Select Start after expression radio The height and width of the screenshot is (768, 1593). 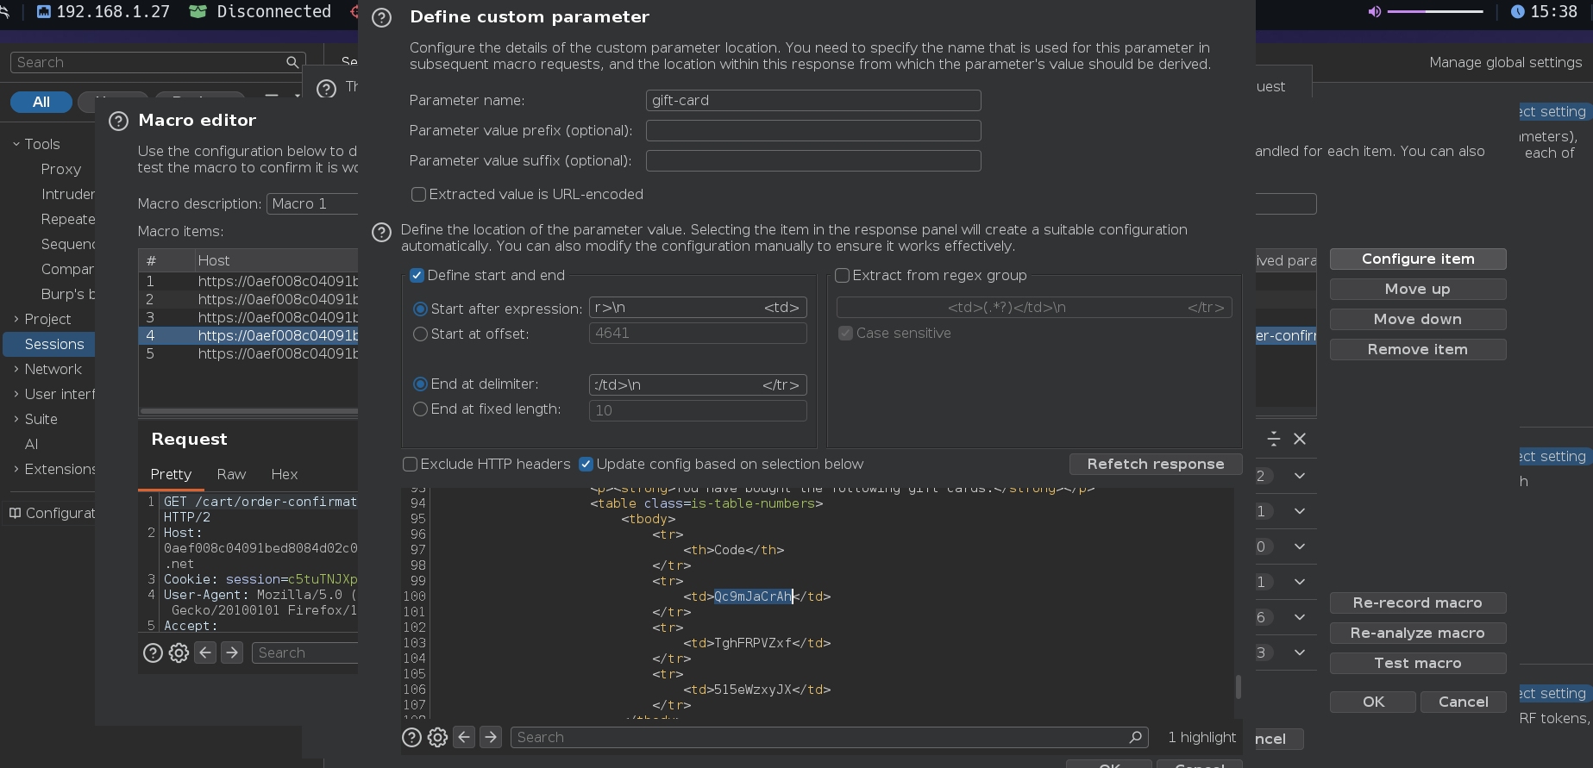[421, 309]
